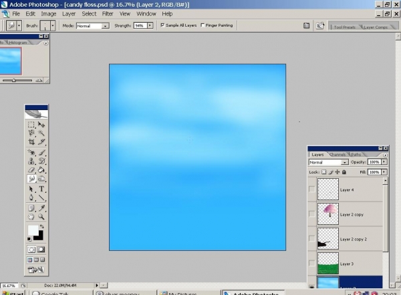Open the Brush preset picker arrow
The width and height of the screenshot is (401, 295).
click(x=53, y=25)
